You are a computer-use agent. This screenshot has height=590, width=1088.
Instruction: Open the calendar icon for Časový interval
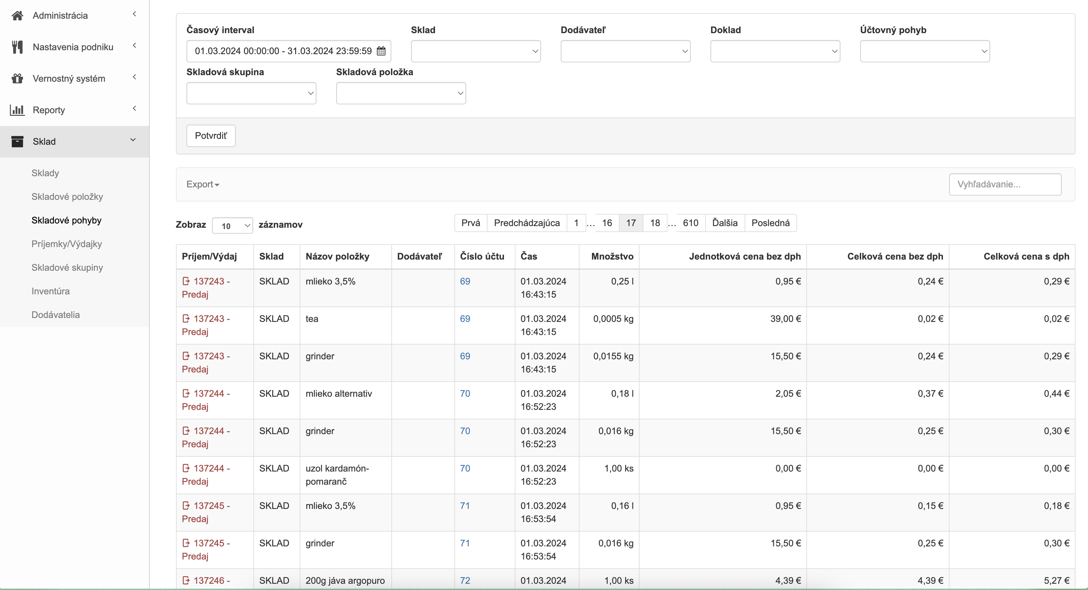click(381, 51)
